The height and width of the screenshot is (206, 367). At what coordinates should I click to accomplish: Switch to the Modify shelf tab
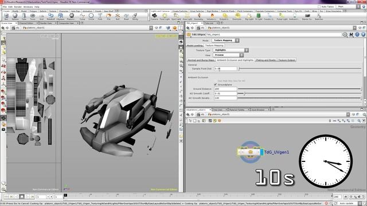15,11
